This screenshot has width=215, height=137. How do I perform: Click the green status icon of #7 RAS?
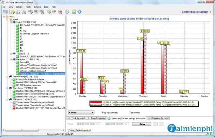[17, 31]
